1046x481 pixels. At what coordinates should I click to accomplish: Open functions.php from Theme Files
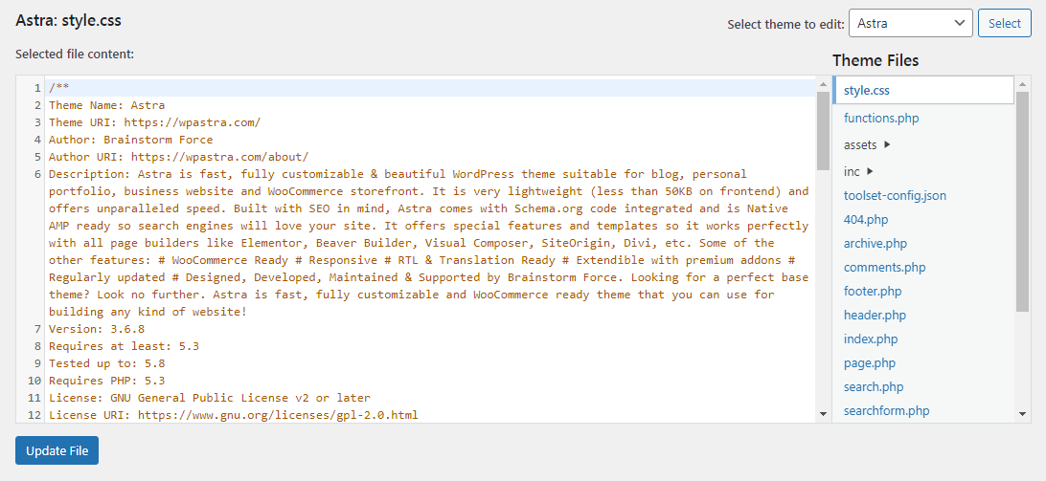click(x=880, y=118)
